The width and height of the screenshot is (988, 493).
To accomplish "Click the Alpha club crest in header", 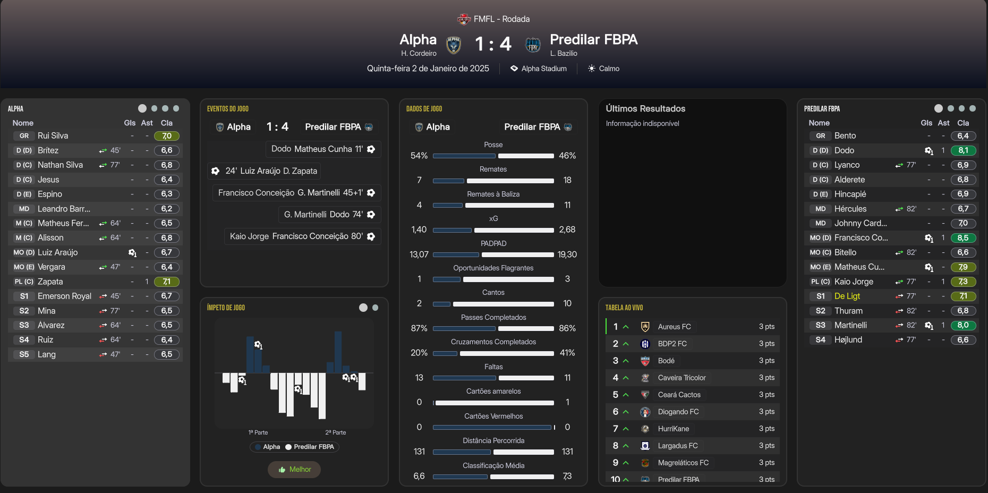I will point(453,45).
